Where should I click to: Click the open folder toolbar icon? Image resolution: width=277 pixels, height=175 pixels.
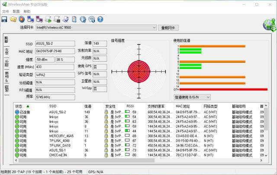click(x=13, y=19)
